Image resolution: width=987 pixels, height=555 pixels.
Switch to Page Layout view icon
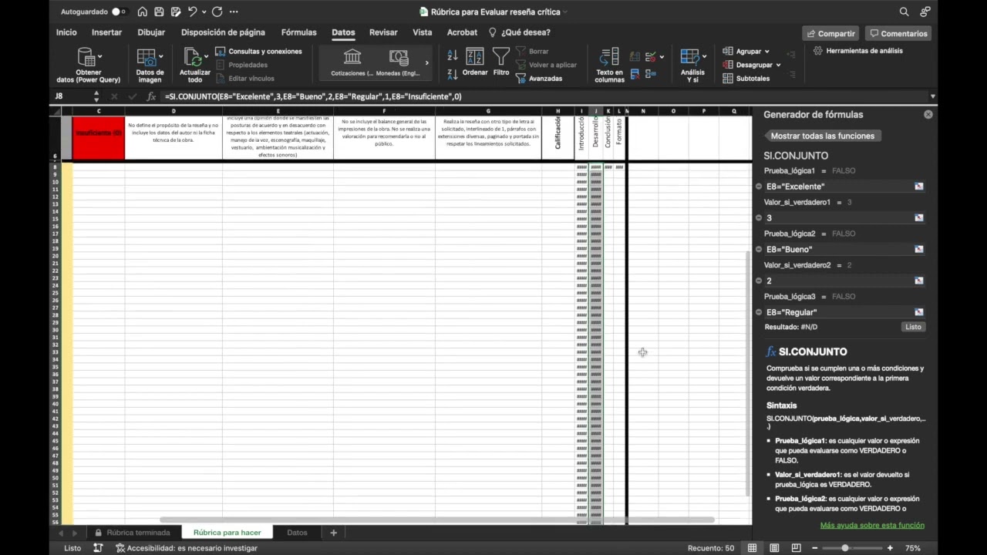pyautogui.click(x=774, y=548)
